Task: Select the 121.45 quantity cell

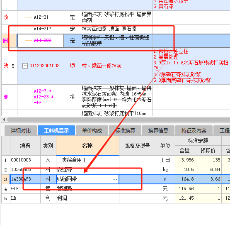Action: 185,198
